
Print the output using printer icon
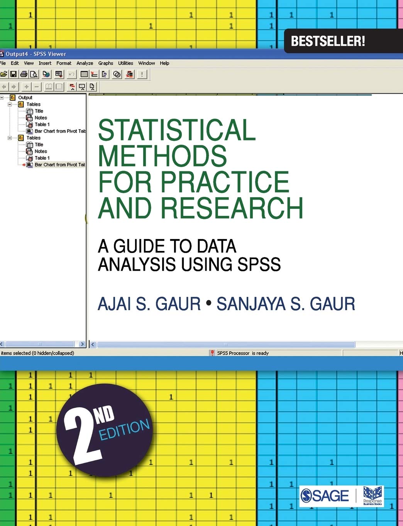pyautogui.click(x=24, y=74)
